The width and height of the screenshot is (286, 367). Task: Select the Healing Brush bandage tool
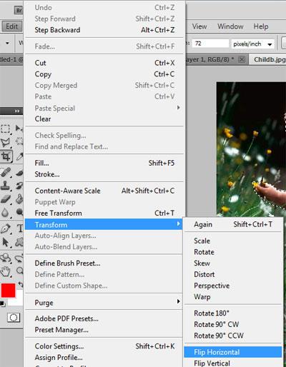tap(6, 172)
